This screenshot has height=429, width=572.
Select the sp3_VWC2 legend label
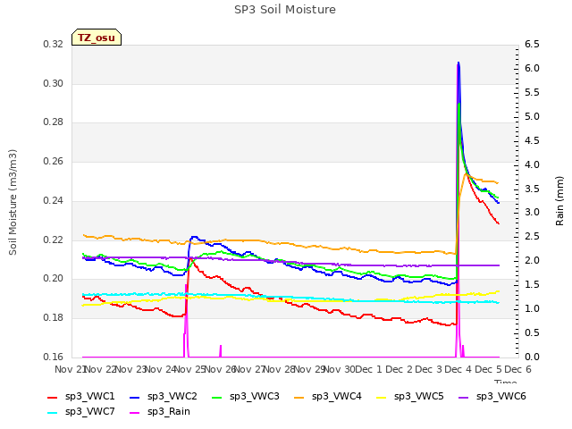[x=172, y=396]
